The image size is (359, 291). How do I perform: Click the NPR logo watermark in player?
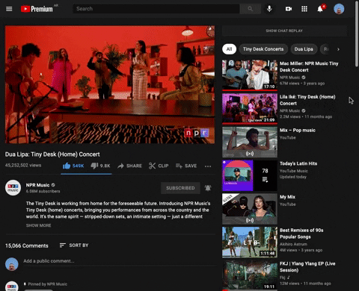pos(197,133)
